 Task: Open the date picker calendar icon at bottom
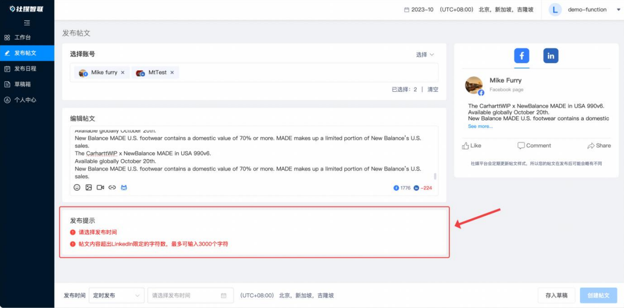tap(223, 295)
